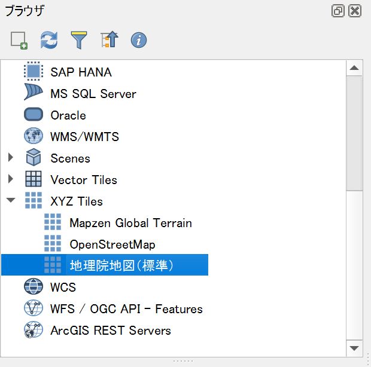Click the MS SQL Server icon
Image resolution: width=371 pixels, height=367 pixels.
pyautogui.click(x=33, y=92)
